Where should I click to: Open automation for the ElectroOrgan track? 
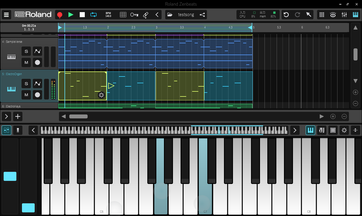pyautogui.click(x=37, y=84)
